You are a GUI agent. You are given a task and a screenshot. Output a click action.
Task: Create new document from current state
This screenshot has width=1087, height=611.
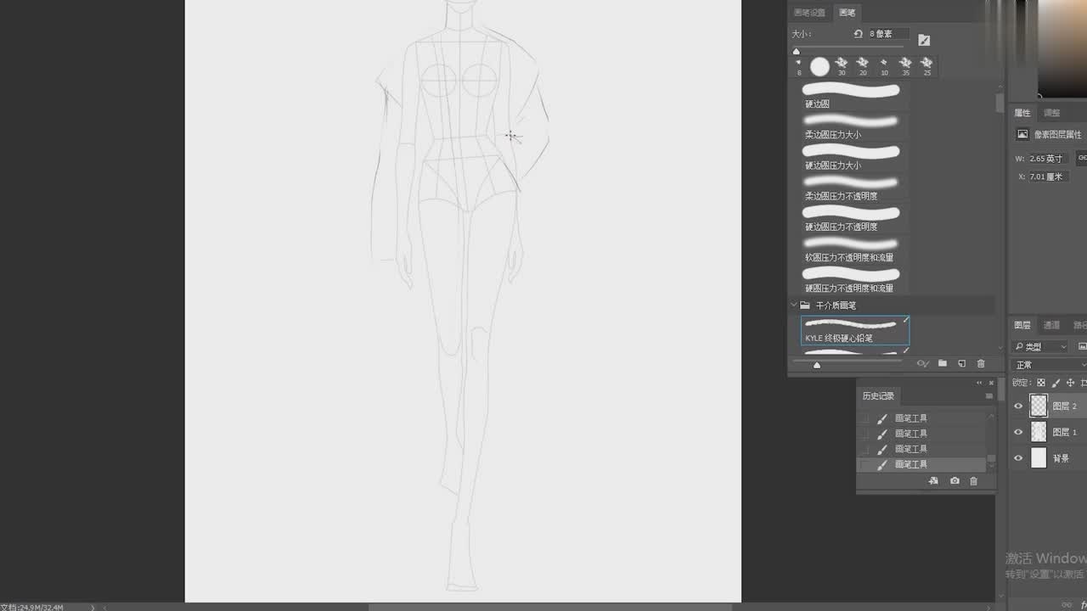click(933, 481)
